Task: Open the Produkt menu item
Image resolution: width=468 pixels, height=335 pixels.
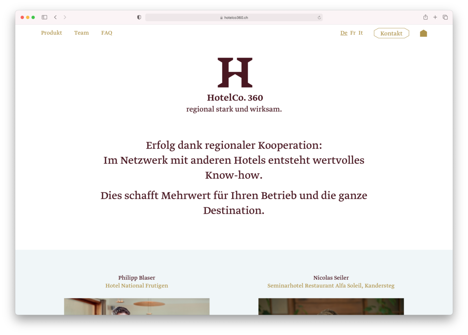Action: coord(51,33)
